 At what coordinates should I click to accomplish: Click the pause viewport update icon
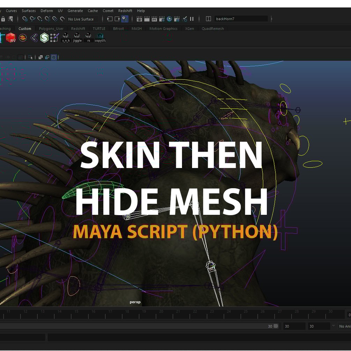pyautogui.click(x=192, y=19)
